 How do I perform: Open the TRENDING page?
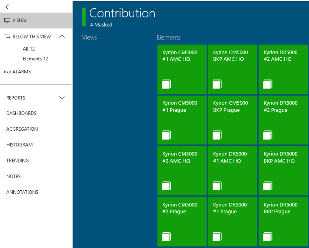18,161
